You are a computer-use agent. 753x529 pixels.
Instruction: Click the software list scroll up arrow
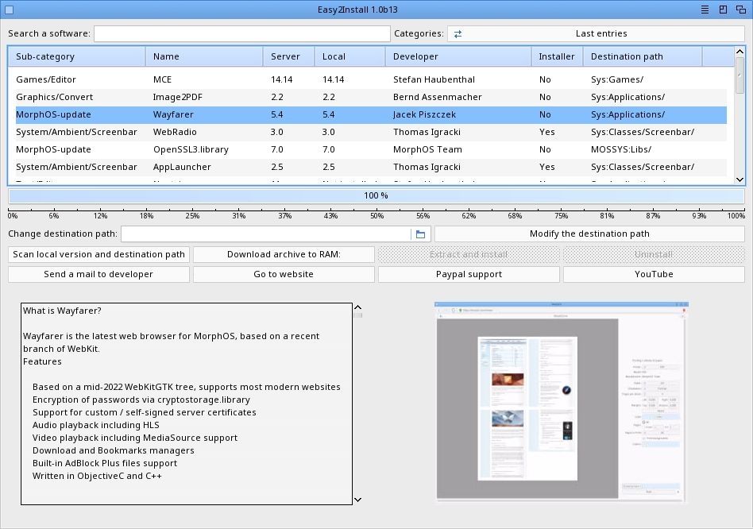pyautogui.click(x=740, y=52)
